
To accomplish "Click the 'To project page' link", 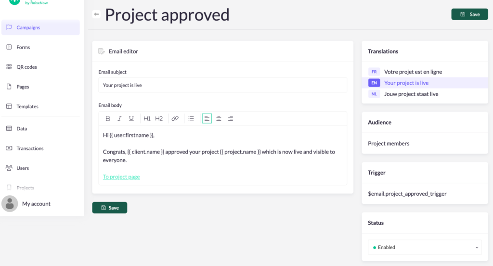I will 121,177.
